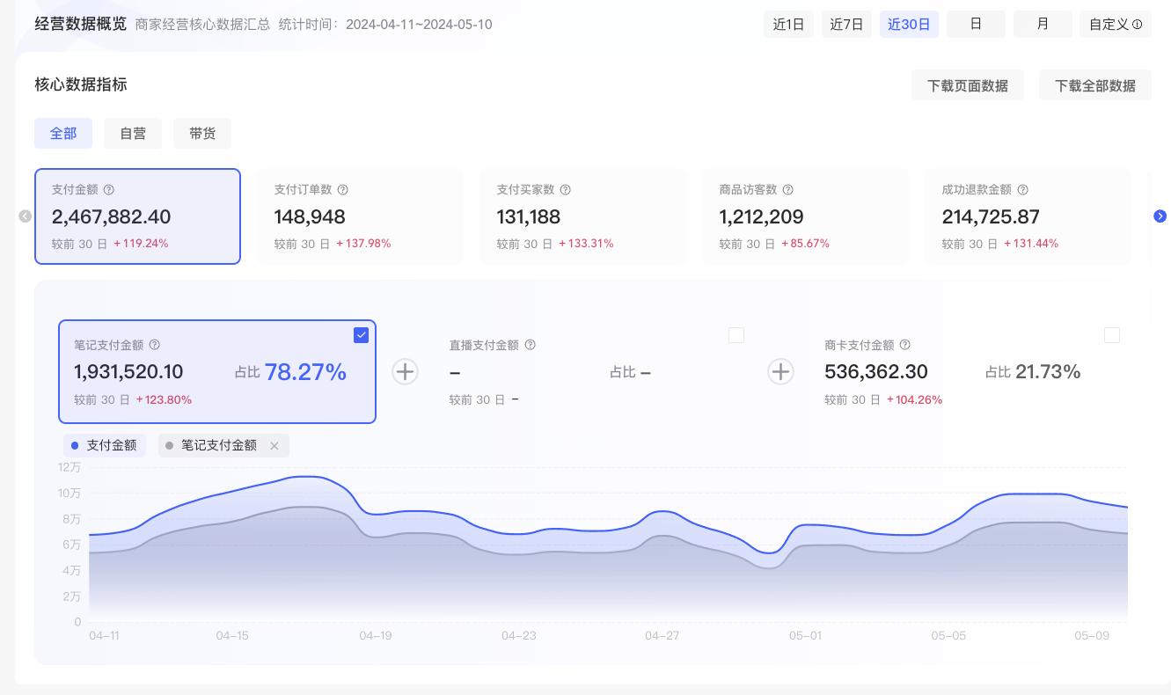1171x695 pixels.
Task: Open the info icon next to 自定义
Action: (1138, 25)
